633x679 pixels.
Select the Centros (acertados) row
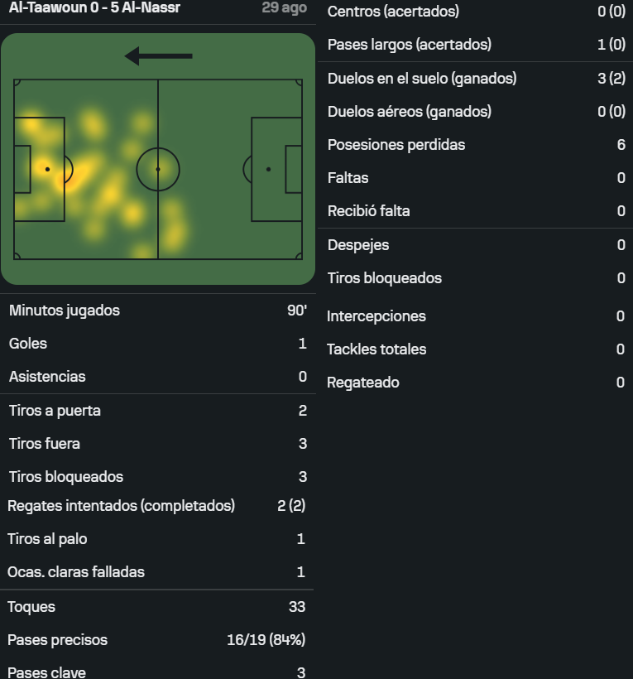pos(476,12)
